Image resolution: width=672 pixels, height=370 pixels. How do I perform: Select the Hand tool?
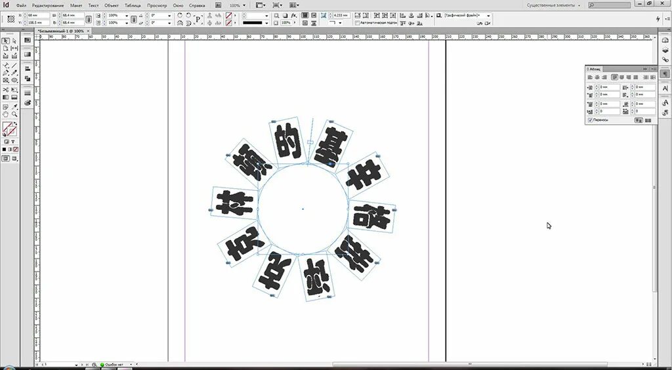pyautogui.click(x=5, y=115)
